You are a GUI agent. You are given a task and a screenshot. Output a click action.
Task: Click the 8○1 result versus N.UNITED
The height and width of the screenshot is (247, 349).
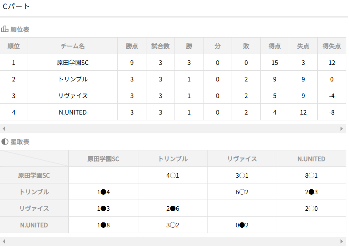pyautogui.click(x=312, y=175)
